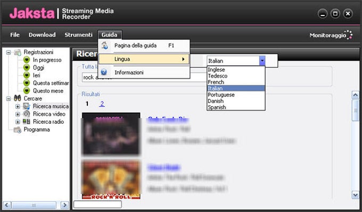
Task: Click the Programma schedule icon
Action: pos(18,130)
